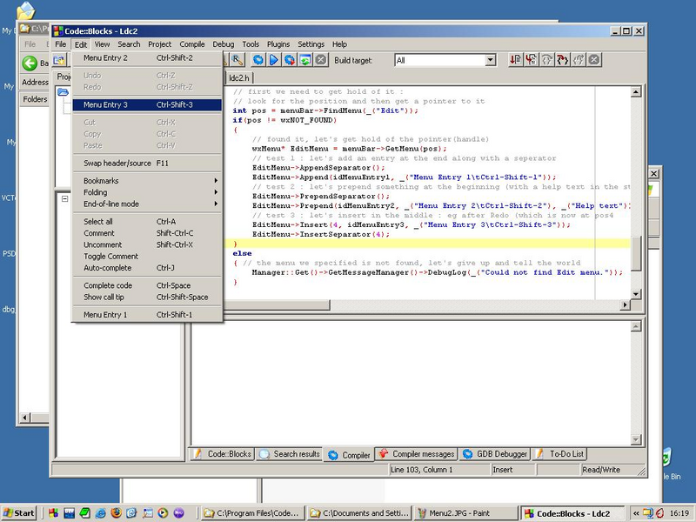
Task: Click the purple round quick launch icon
Action: pyautogui.click(x=178, y=513)
